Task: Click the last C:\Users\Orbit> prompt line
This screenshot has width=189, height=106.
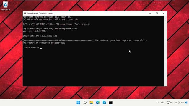Action: click(32, 47)
